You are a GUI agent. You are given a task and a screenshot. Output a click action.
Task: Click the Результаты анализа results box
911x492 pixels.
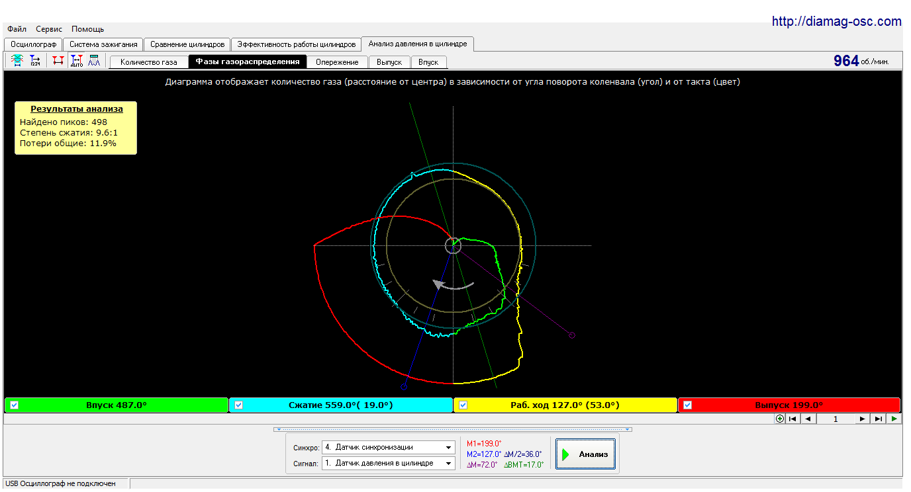point(76,128)
